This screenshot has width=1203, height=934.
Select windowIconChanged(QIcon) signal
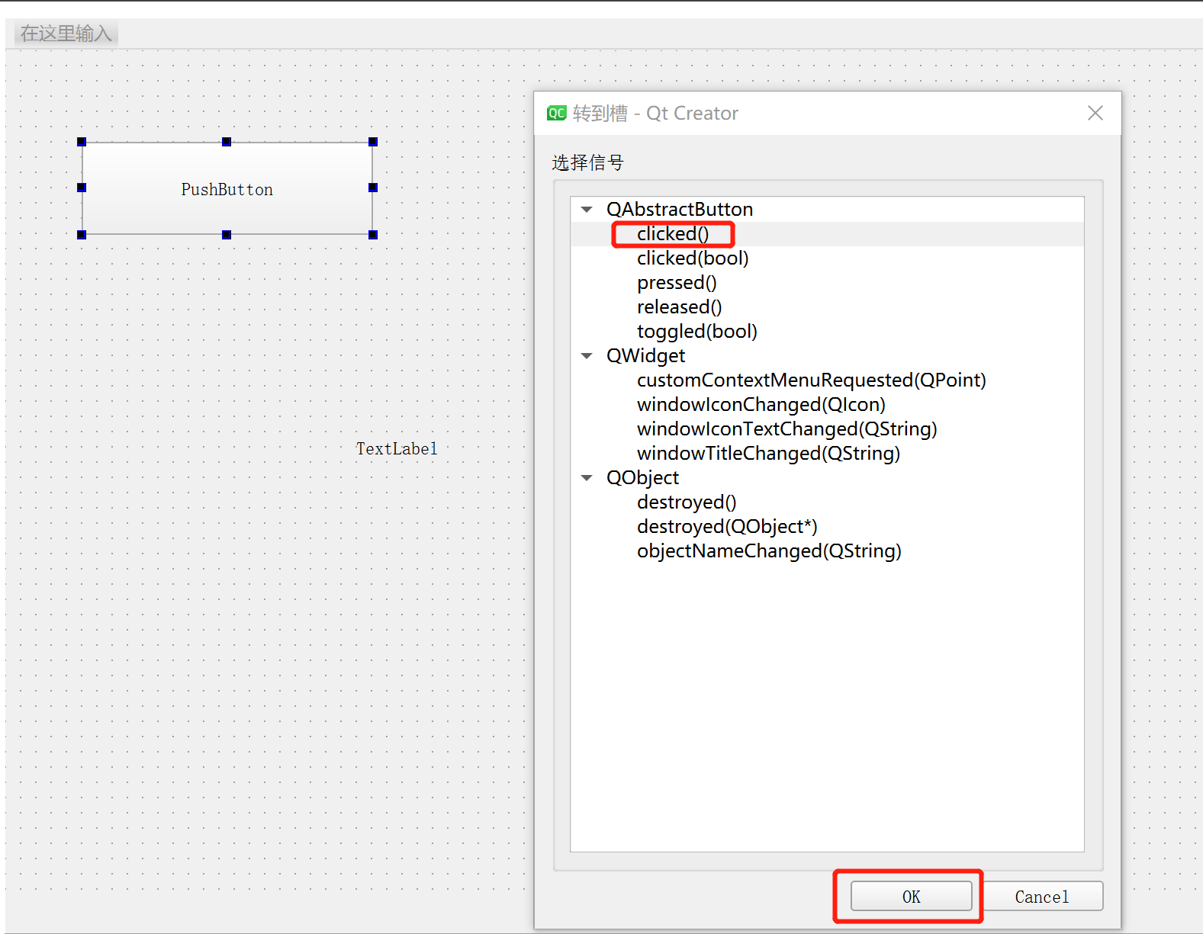[761, 405]
